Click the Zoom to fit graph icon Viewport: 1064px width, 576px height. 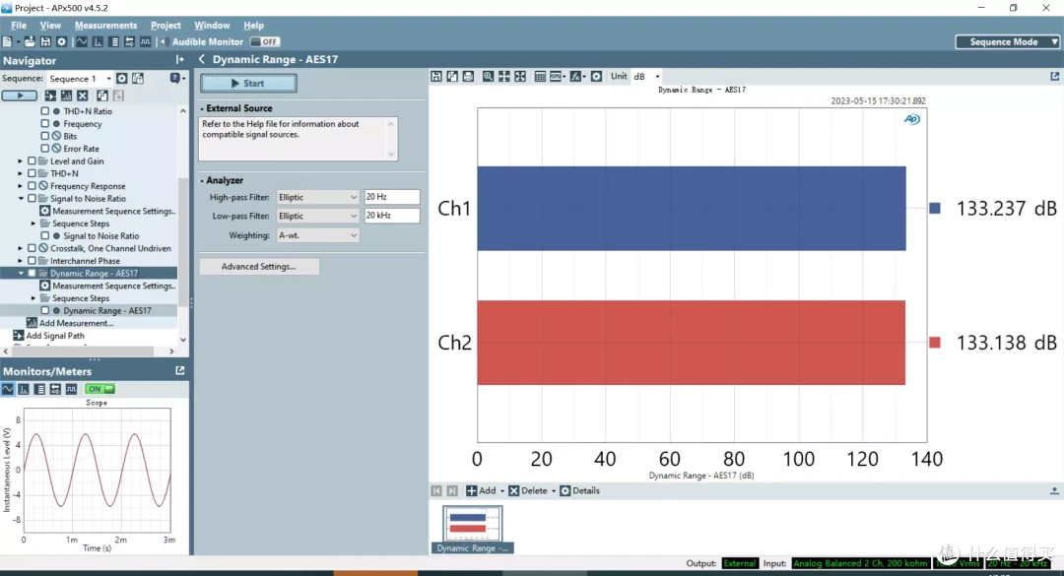pos(520,77)
